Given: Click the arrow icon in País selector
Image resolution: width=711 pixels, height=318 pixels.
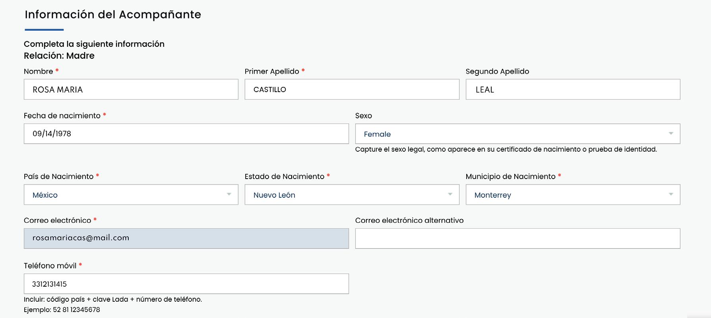Looking at the screenshot, I should [x=229, y=195].
